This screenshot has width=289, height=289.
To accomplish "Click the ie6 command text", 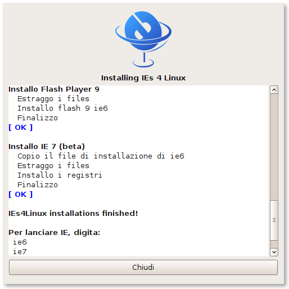I will [20, 242].
